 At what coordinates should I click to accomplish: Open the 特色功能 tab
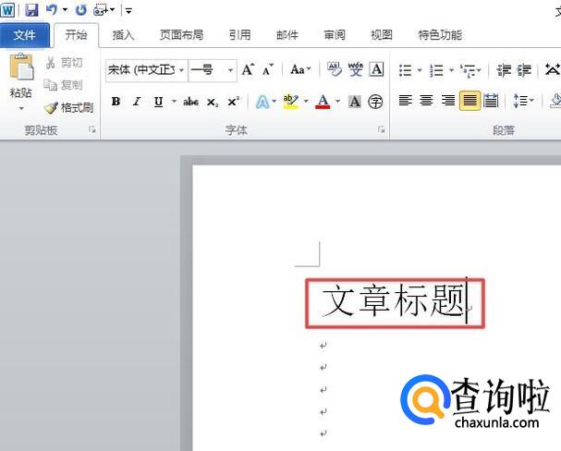point(440,35)
